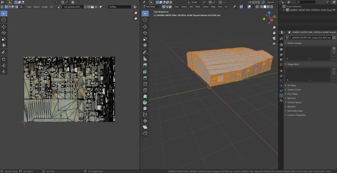Select the Smooth vertices tool
This screenshot has width=337, height=173.
(x=145, y=109)
